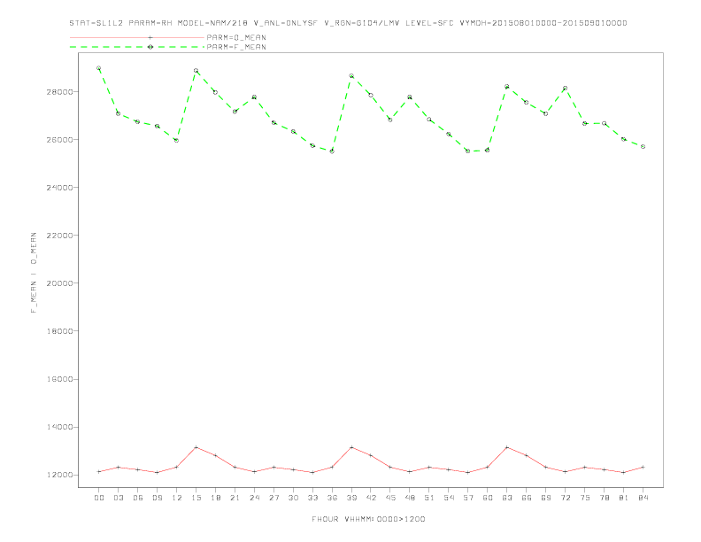Click the 12 forecast hour label
The width and height of the screenshot is (701, 542).
click(x=177, y=498)
